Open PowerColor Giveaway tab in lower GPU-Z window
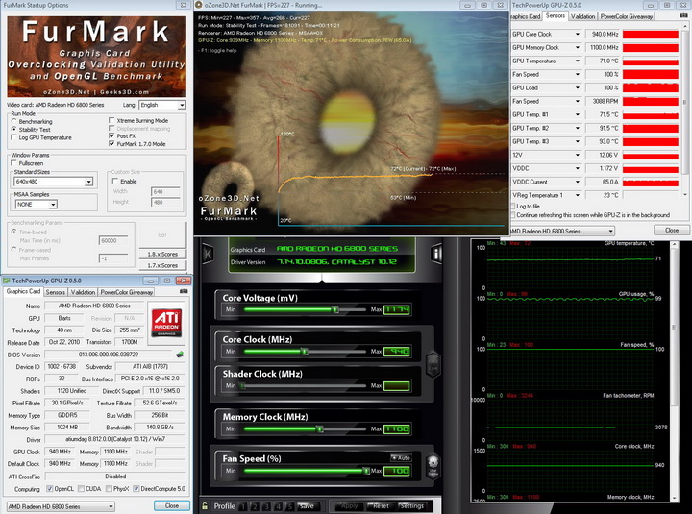The image size is (692, 514). click(x=126, y=292)
